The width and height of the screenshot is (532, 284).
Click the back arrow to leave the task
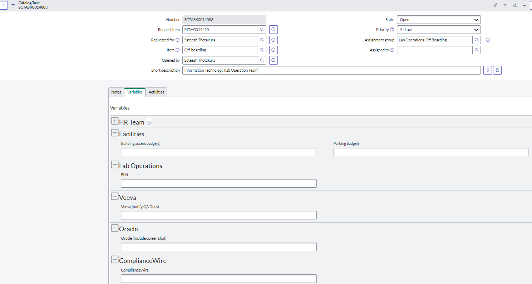(x=4, y=5)
